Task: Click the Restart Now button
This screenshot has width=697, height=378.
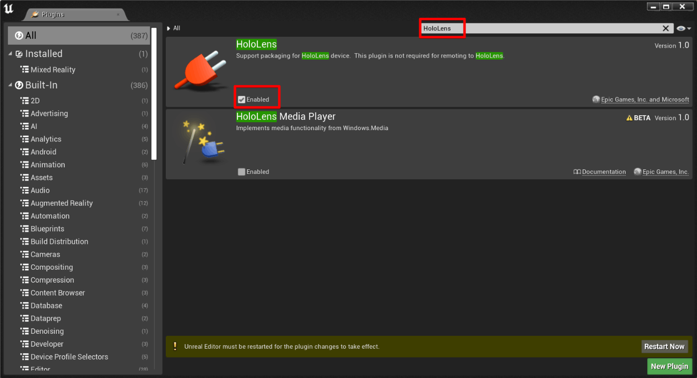Action: 664,346
